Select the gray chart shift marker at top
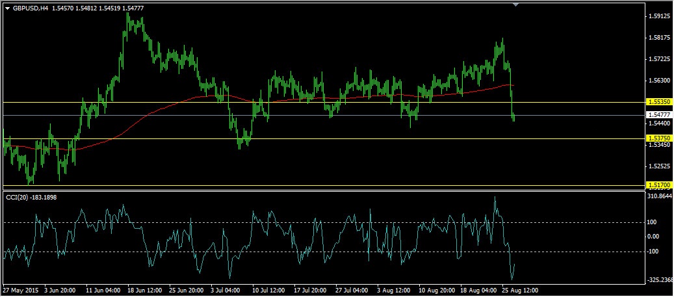This screenshot has height=297, width=674. (516, 5)
